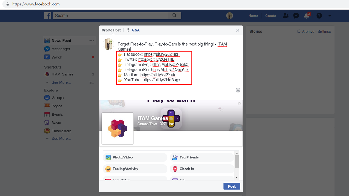This screenshot has height=196, width=349.
Task: Click scrollbar down arrow in post options
Action: (237, 177)
